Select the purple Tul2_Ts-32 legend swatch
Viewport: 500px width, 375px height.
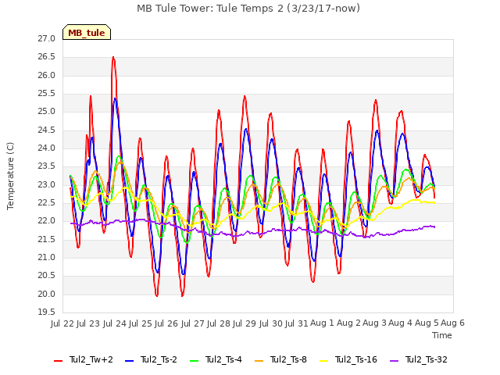[x=395, y=360]
